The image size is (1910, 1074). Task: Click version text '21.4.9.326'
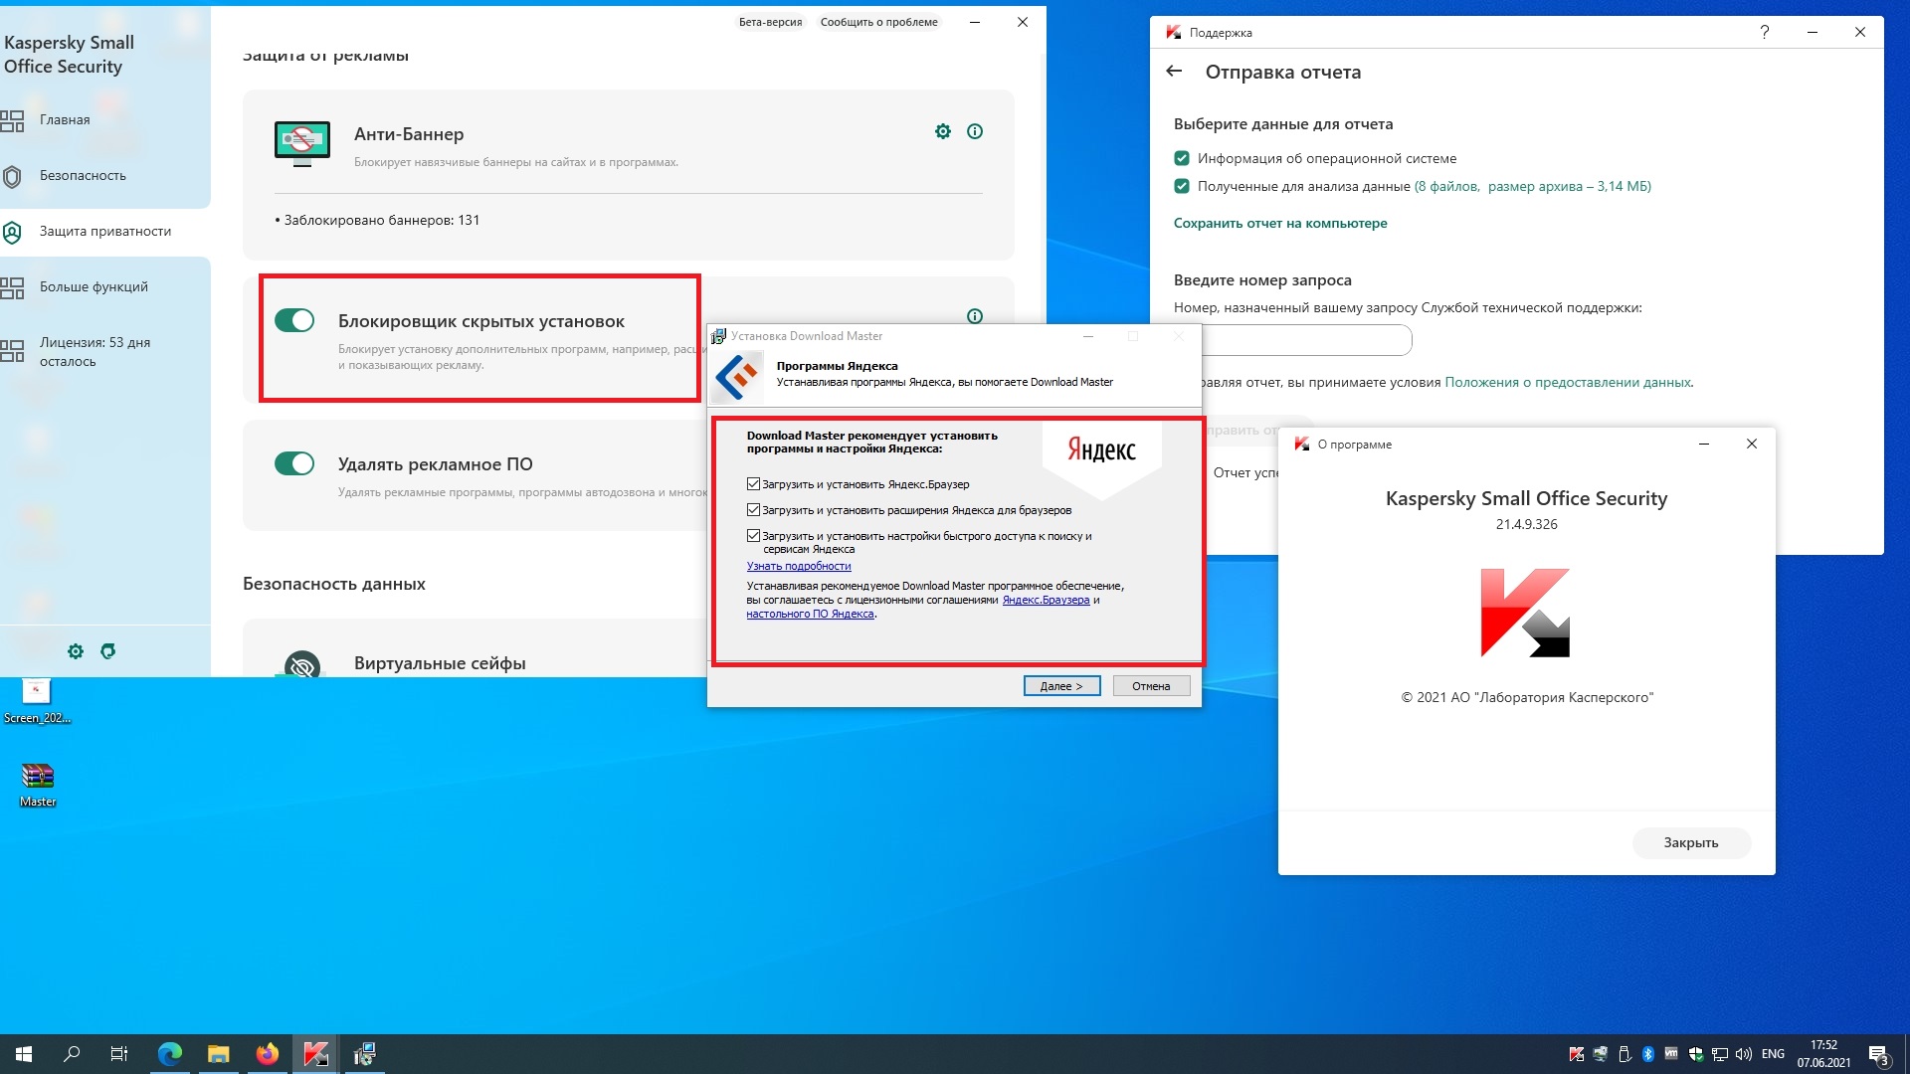pyautogui.click(x=1526, y=524)
